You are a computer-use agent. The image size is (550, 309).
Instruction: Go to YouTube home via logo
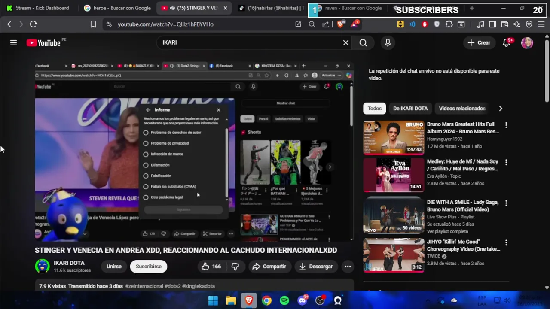point(43,42)
